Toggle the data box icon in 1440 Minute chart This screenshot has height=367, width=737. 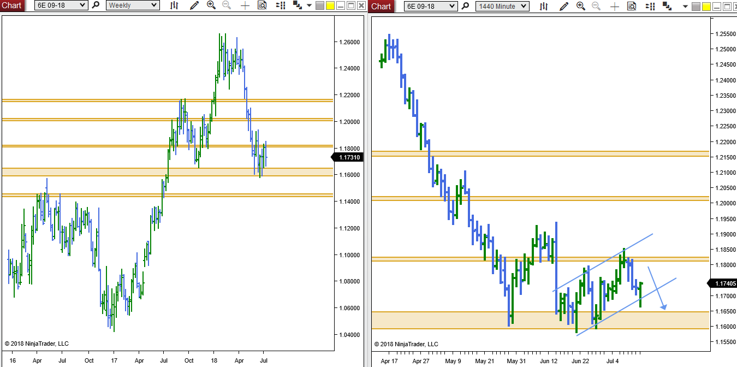pos(632,6)
